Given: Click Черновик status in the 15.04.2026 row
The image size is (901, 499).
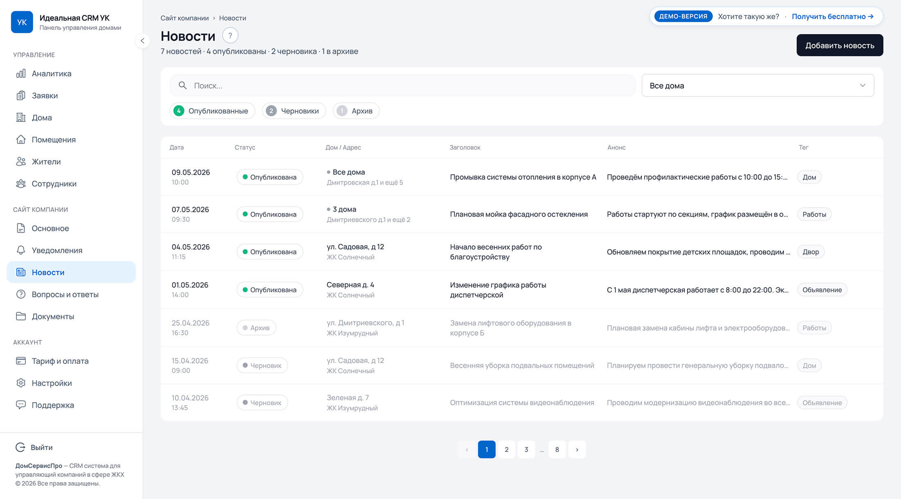Looking at the screenshot, I should coord(262,365).
